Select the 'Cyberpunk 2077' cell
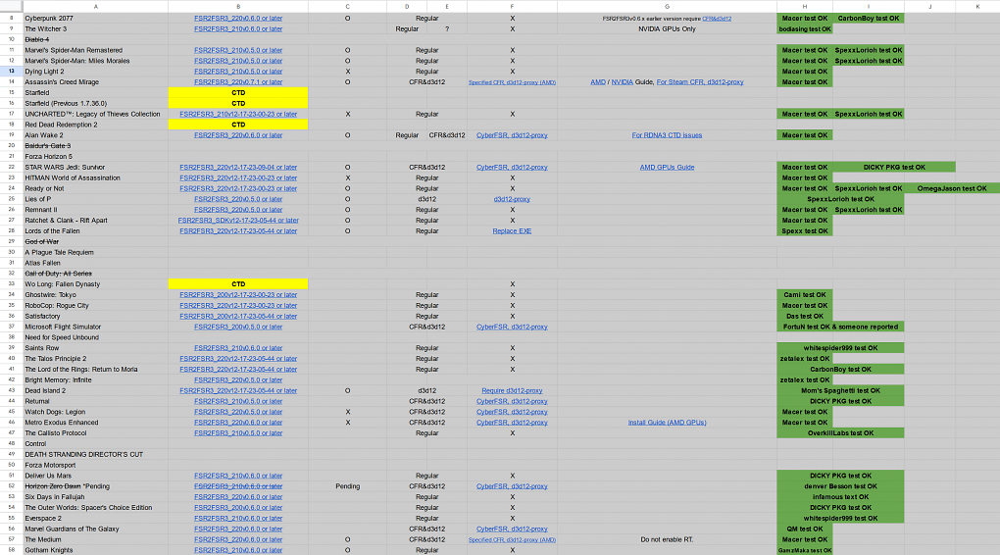Screen dimensions: 1000x555 click(96, 19)
